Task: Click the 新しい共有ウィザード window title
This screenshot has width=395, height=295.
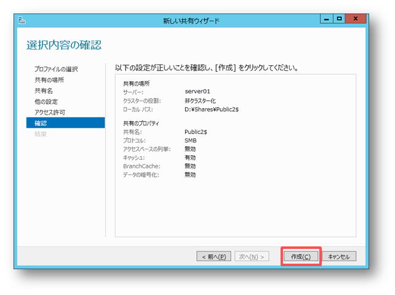Action: (191, 21)
